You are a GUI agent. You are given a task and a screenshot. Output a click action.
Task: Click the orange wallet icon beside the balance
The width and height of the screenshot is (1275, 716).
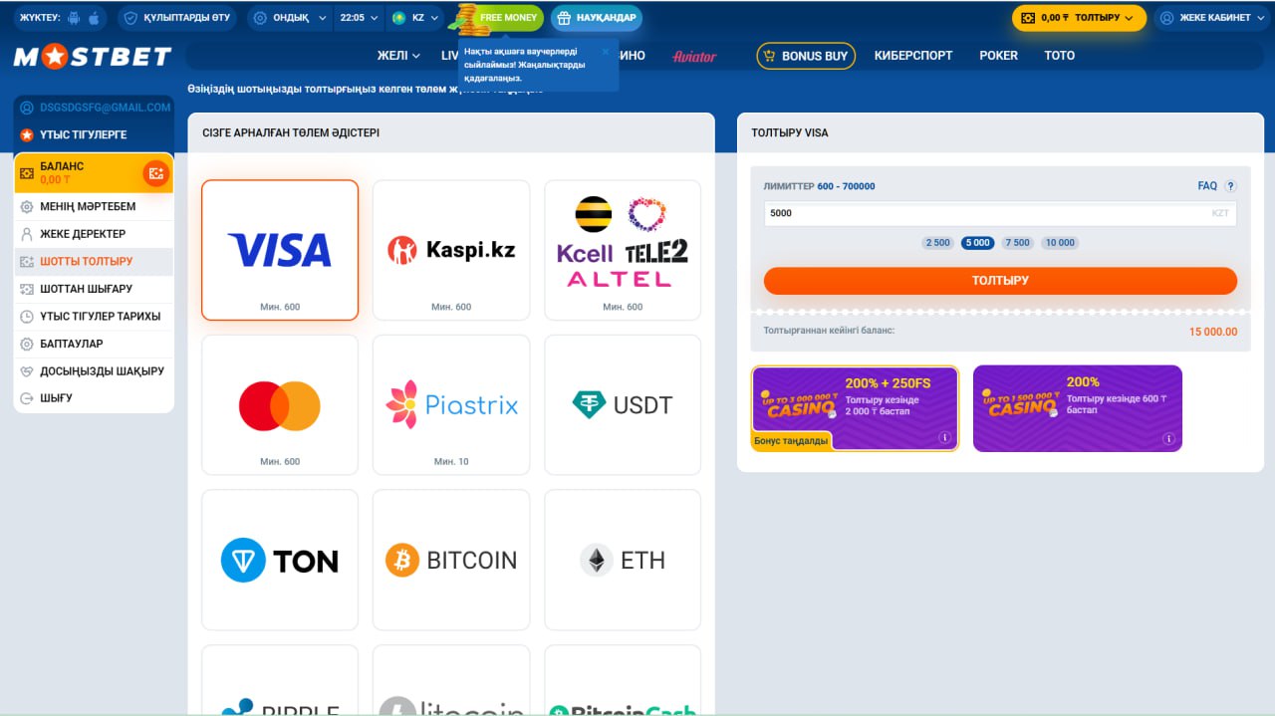pyautogui.click(x=155, y=173)
